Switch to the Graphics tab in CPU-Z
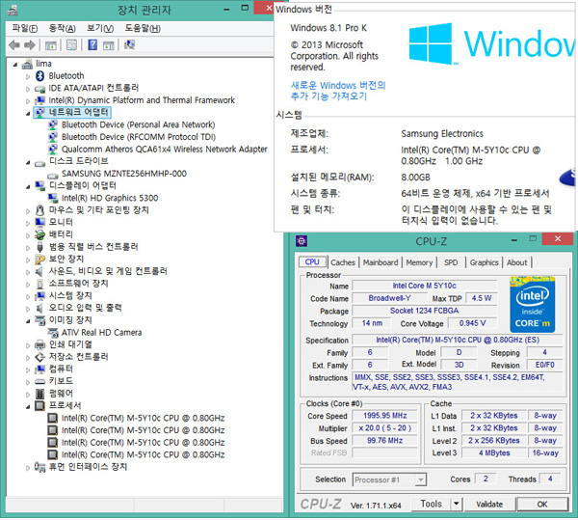The height and width of the screenshot is (520, 578). click(x=484, y=262)
